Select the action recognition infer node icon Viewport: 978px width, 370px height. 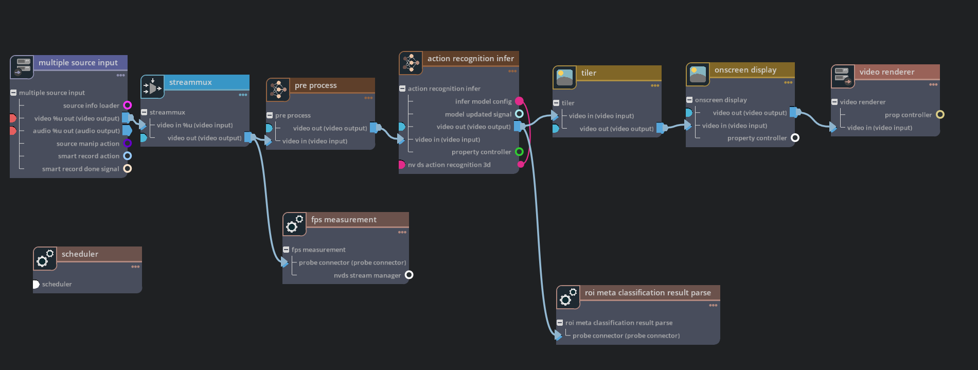(x=411, y=63)
